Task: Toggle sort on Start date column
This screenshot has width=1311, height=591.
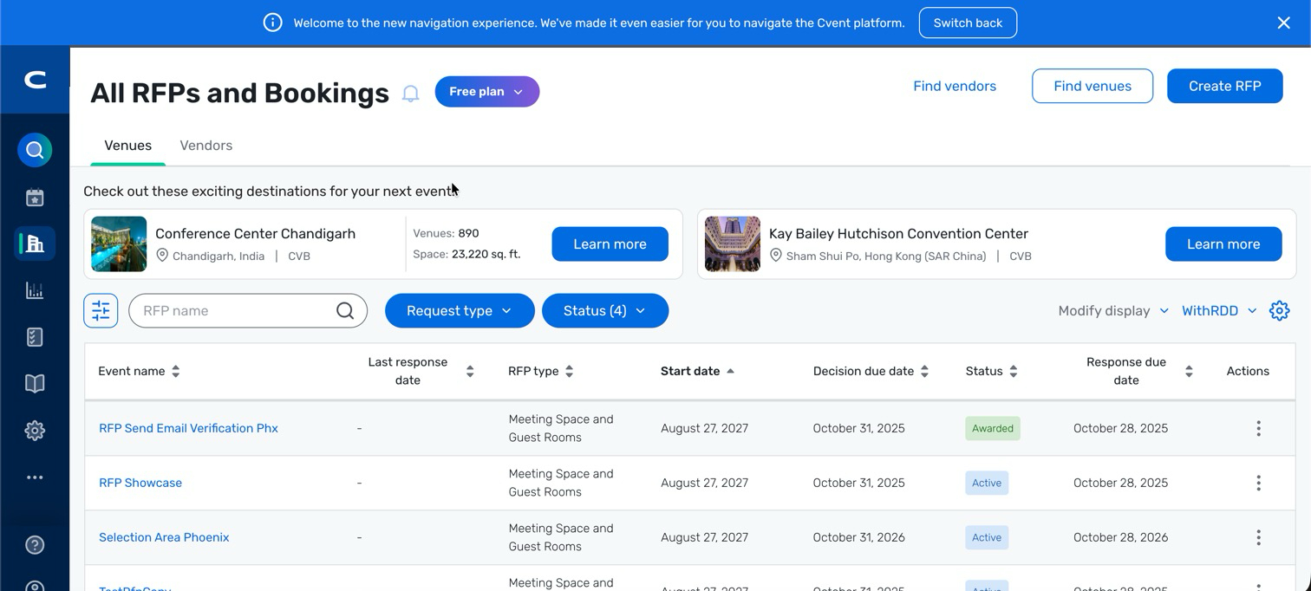Action: pos(697,371)
